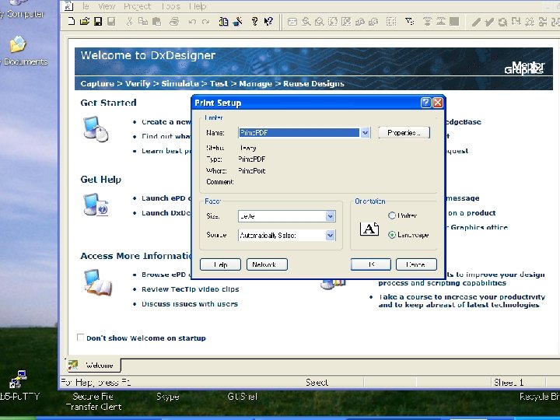The width and height of the screenshot is (560, 420).
Task: Open Discuss issues with users link
Action: [190, 304]
